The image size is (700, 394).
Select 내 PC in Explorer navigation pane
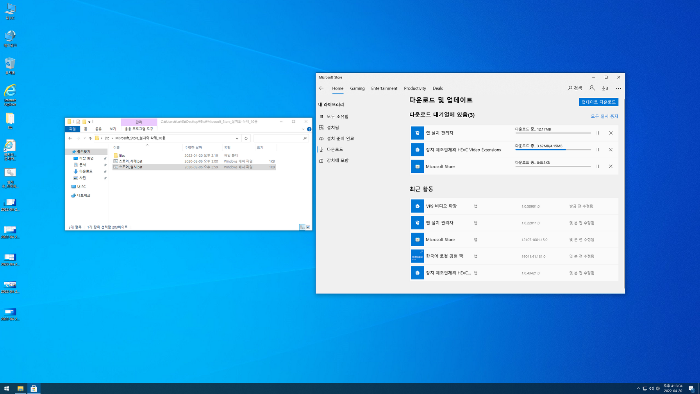tap(81, 187)
